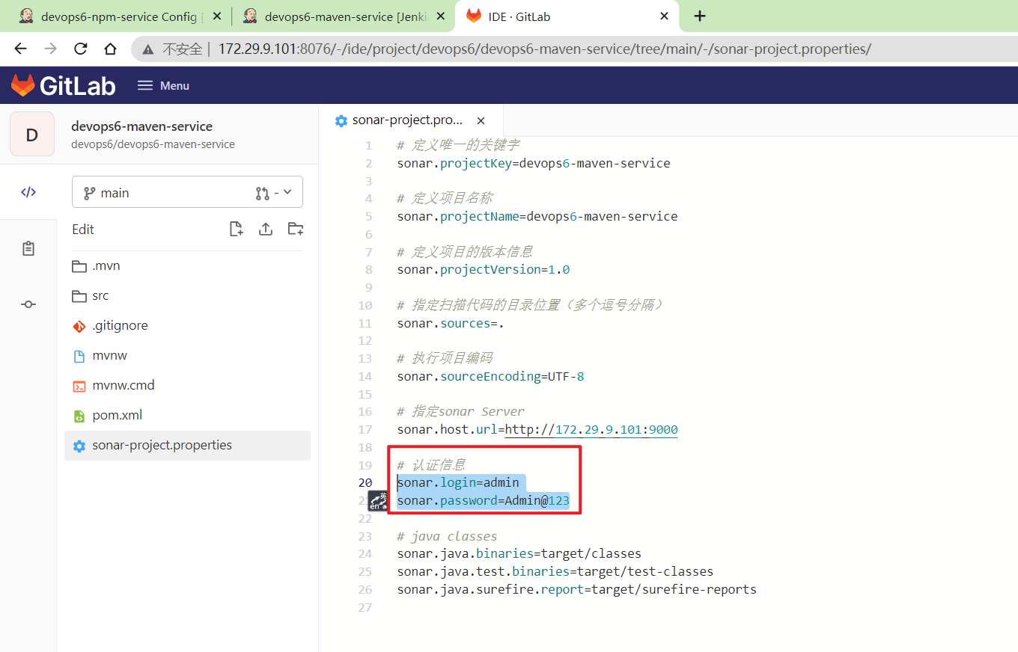The height and width of the screenshot is (652, 1018).
Task: Click the sonar.login=admin line
Action: pyautogui.click(x=458, y=483)
